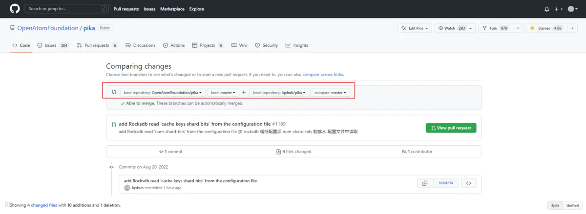Click the Watch button
586x214 pixels.
[452, 28]
